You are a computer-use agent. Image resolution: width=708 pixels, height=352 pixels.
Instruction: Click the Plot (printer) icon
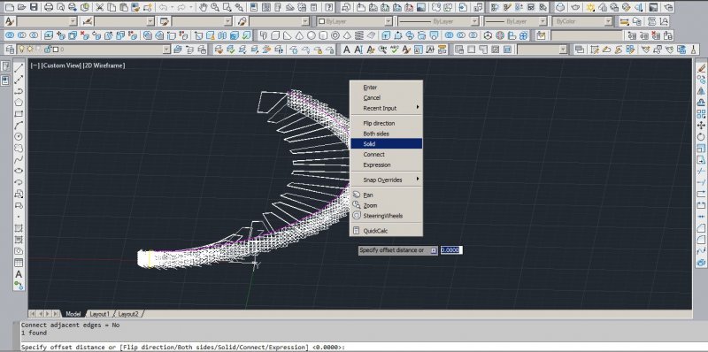[x=49, y=7]
